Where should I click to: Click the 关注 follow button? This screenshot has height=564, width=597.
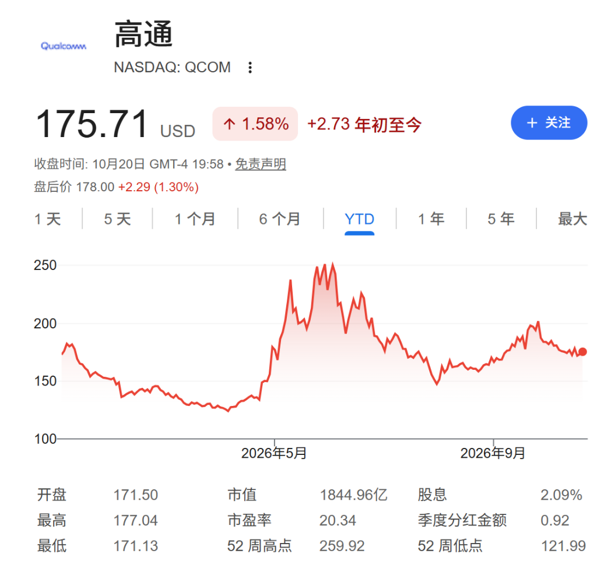tap(549, 122)
